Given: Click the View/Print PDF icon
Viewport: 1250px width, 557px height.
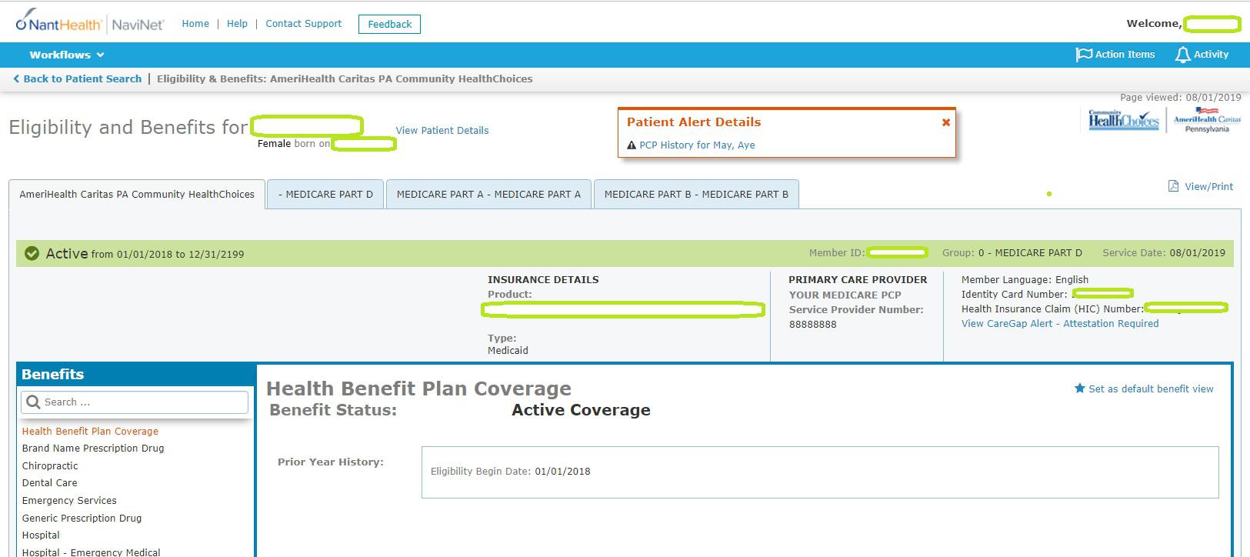Looking at the screenshot, I should pos(1173,186).
